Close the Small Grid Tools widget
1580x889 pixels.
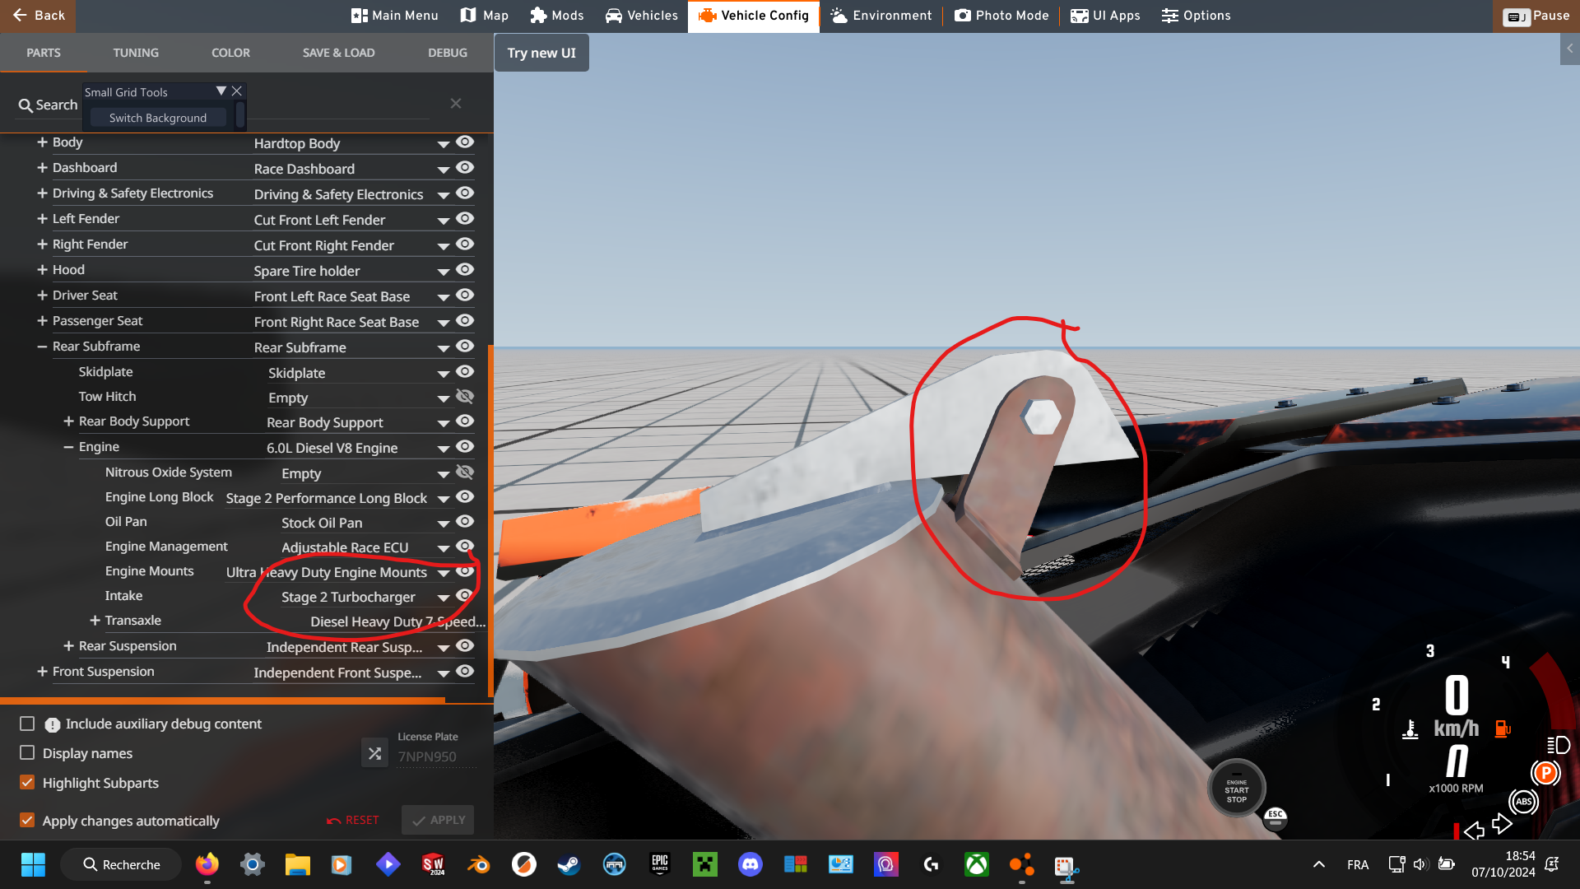pyautogui.click(x=237, y=91)
